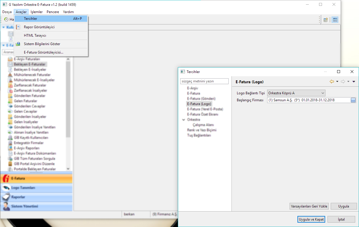Open the preferences view menu triangle
Viewport: 359px width, 227px height.
353,82
